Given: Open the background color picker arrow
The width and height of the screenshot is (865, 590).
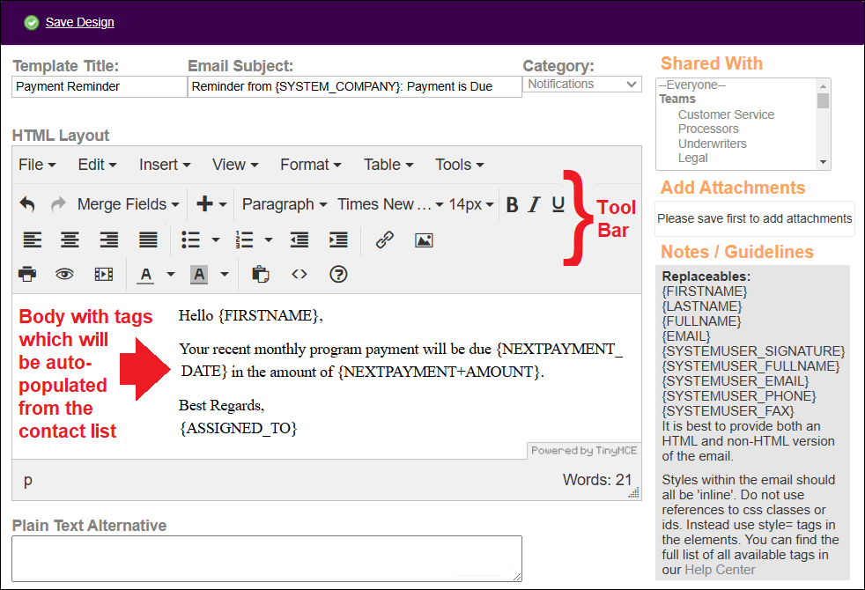Looking at the screenshot, I should (225, 274).
